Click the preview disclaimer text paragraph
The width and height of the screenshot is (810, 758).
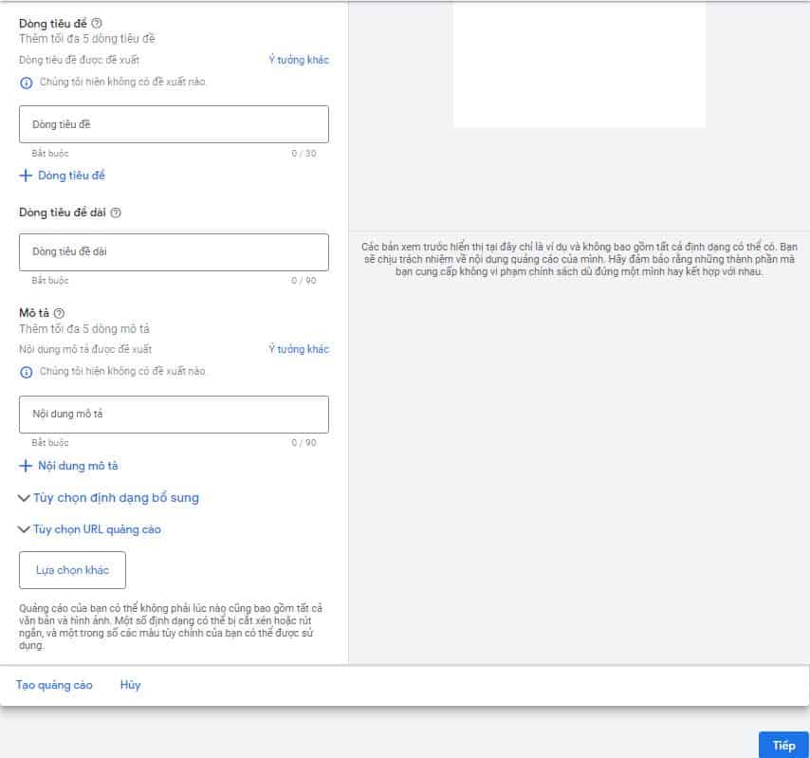pos(579,259)
